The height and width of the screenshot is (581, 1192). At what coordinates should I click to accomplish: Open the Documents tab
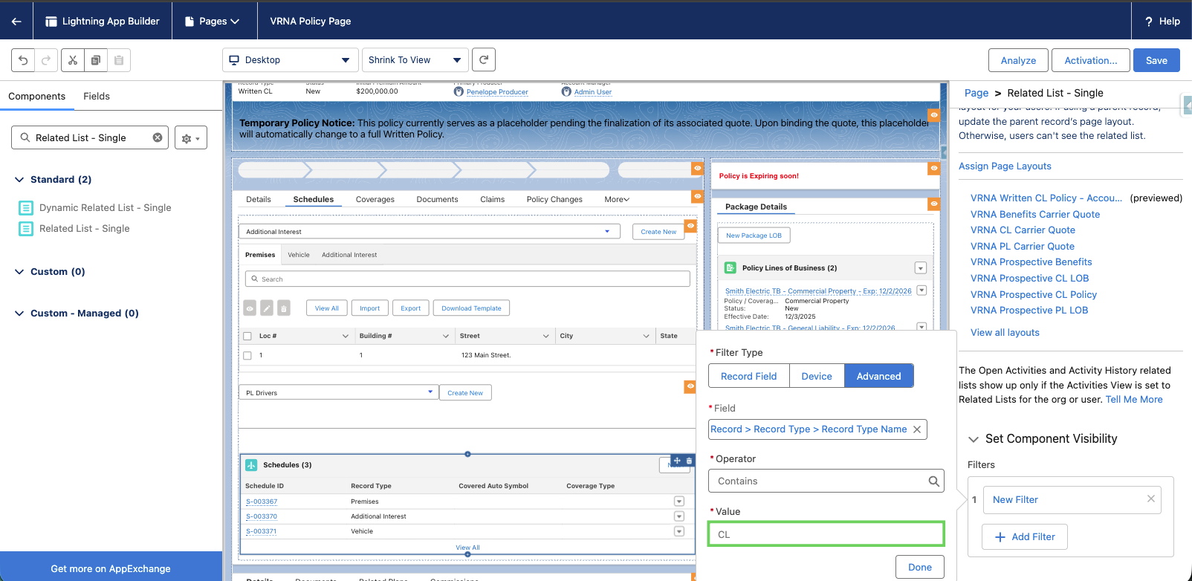tap(437, 199)
